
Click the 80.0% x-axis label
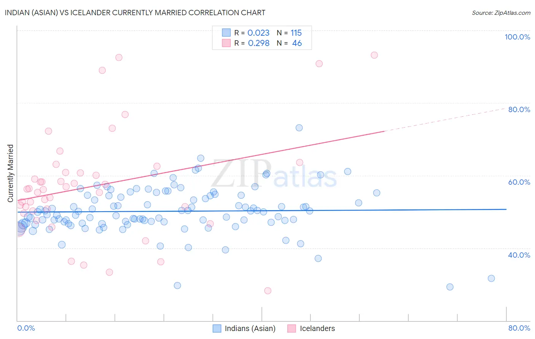[519, 328]
